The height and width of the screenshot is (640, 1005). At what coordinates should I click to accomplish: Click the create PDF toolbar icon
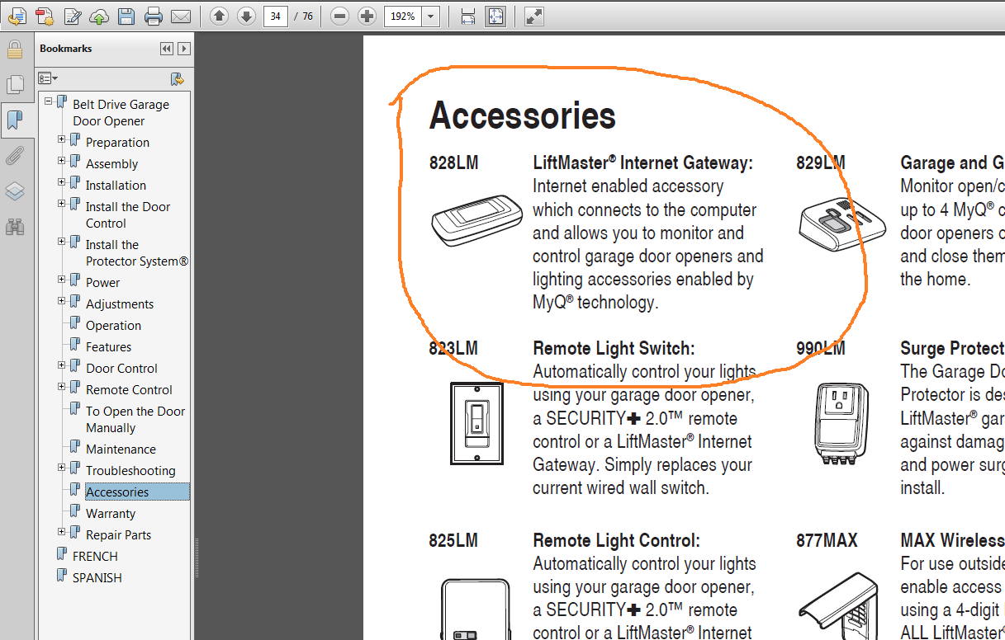(x=45, y=16)
